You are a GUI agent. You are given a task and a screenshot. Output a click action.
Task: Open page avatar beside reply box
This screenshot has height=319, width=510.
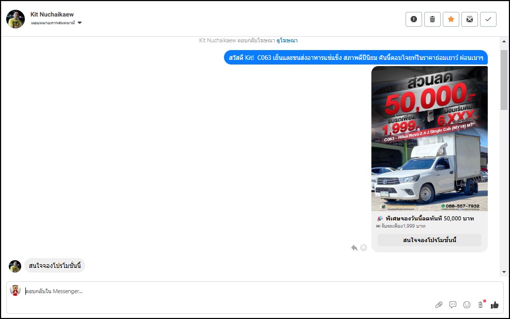point(15,291)
